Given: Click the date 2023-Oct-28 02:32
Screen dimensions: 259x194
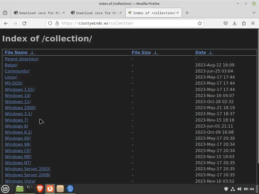Looking at the screenshot, I should click(214, 102).
